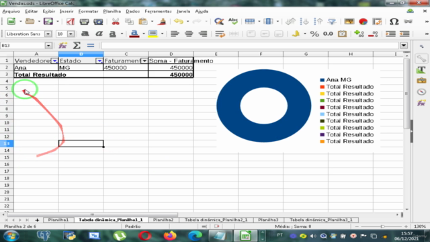Select column D header
Image resolution: width=430 pixels, height=242 pixels.
171,54
